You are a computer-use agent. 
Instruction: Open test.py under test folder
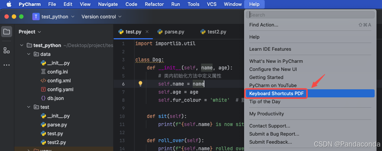point(55,133)
